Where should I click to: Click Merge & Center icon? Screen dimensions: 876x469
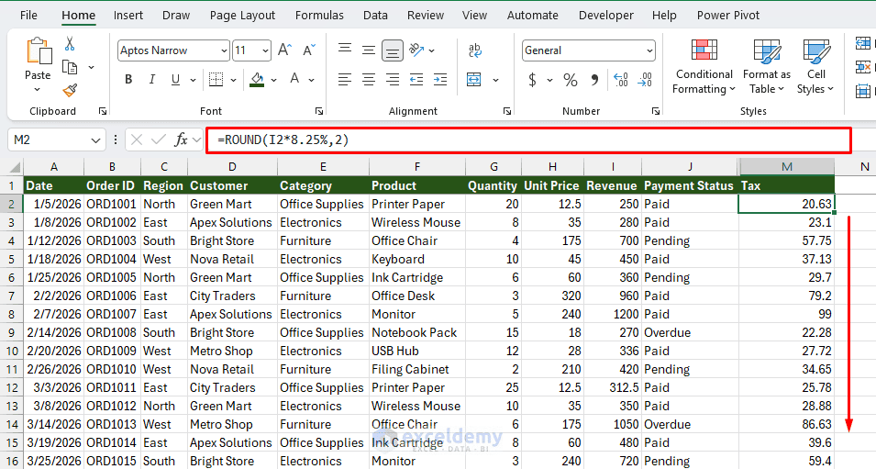point(473,79)
